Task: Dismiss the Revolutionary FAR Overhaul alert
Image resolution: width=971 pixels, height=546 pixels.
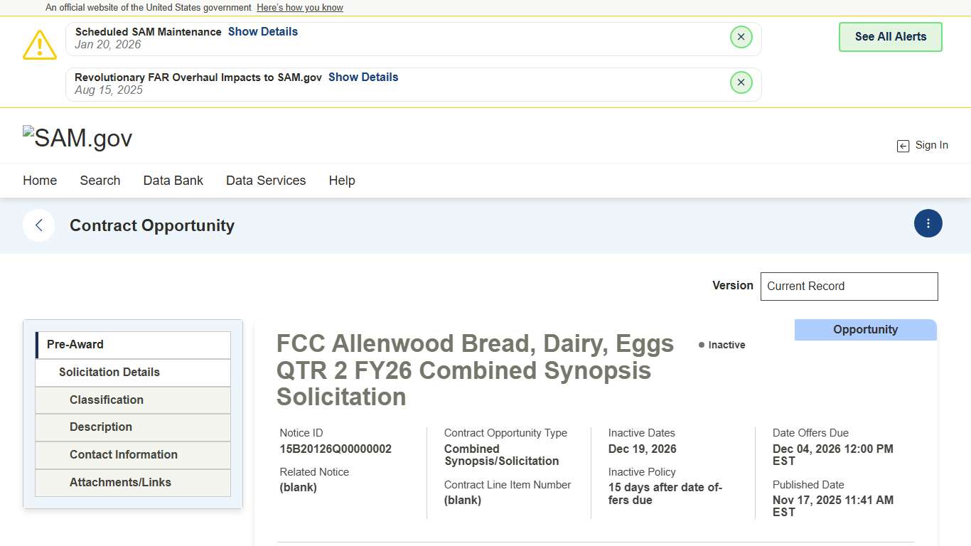Action: tap(741, 82)
